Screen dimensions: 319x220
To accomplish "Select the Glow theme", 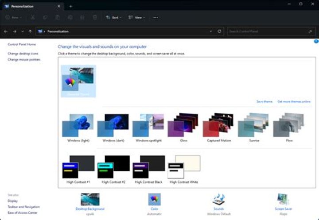I will pos(183,127).
